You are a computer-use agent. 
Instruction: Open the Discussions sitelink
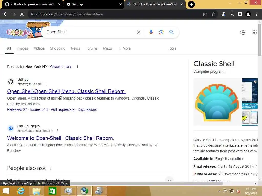click(87, 109)
